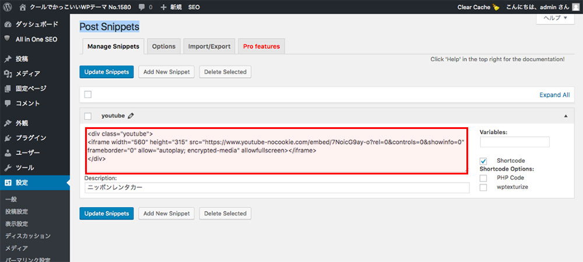The image size is (583, 262).
Task: Open the 表示設定 submenu
Action: [17, 224]
